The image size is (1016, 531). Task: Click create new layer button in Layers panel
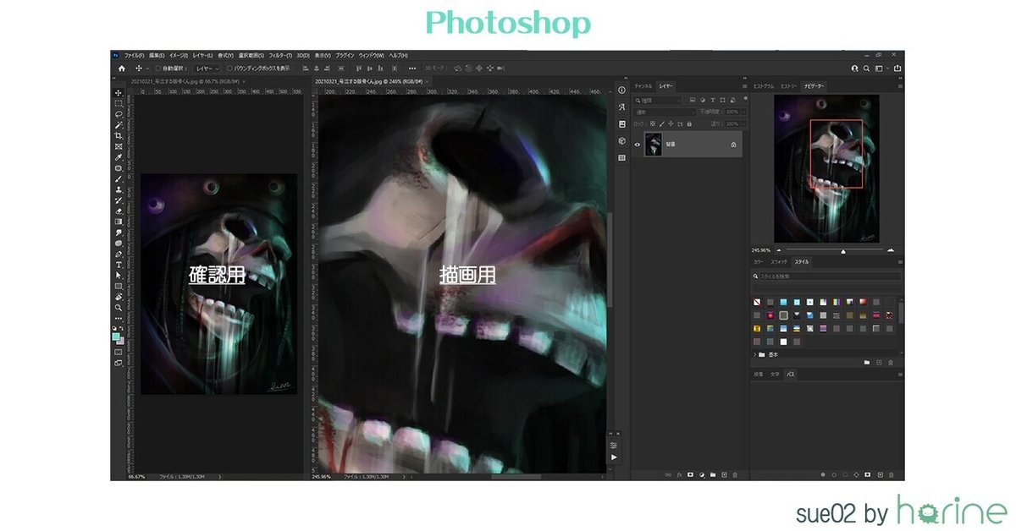tap(724, 474)
